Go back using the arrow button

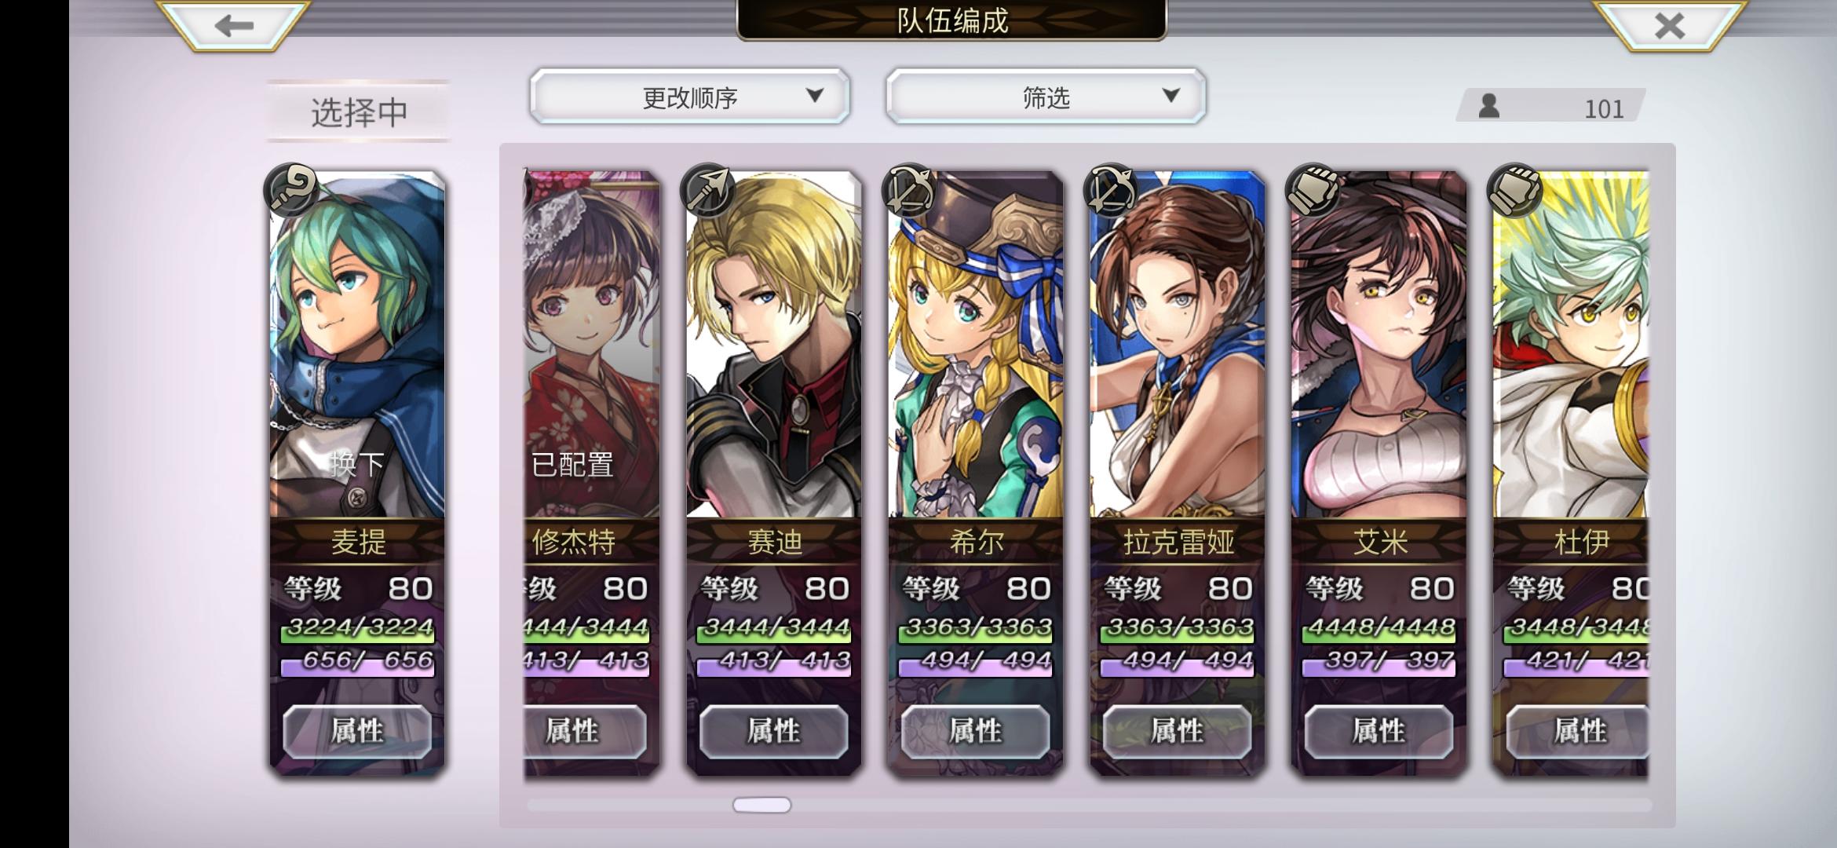point(233,26)
